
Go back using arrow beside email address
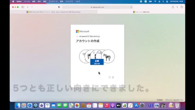click(x=77, y=36)
